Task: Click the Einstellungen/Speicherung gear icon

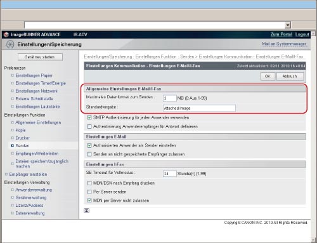Action: tap(10, 44)
